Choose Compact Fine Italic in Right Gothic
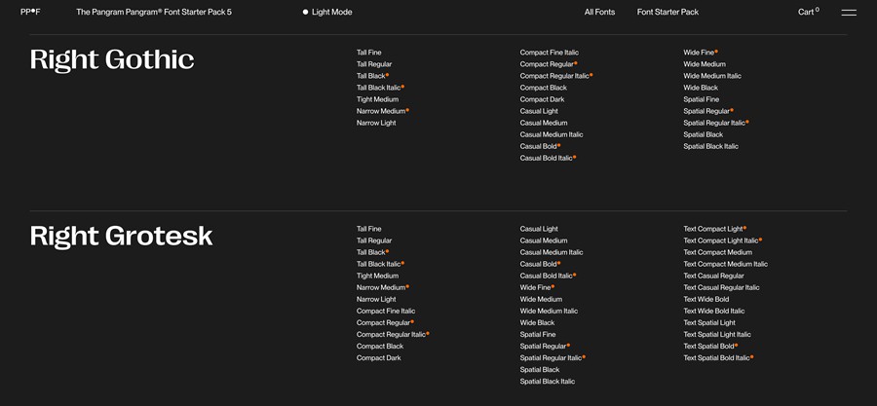Viewport: 877px width, 406px height. pos(550,53)
